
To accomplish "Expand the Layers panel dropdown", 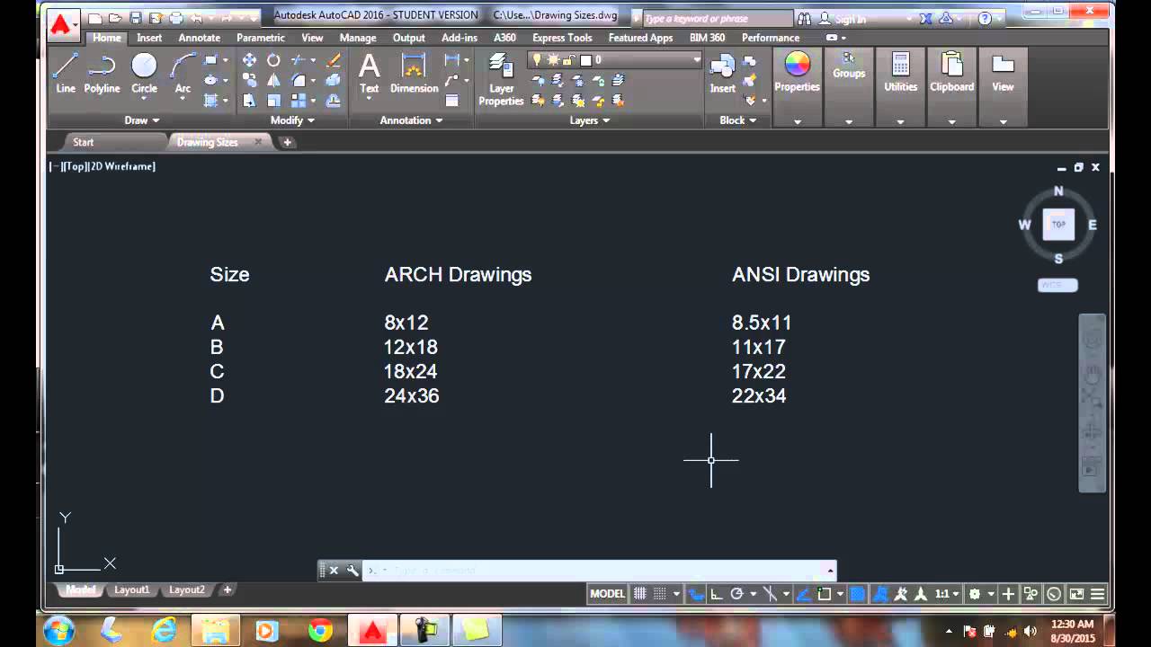I will pos(590,120).
